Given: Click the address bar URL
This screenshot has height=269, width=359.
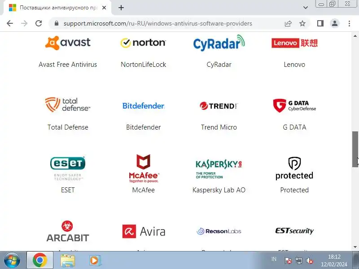Looking at the screenshot, I should click(158, 23).
